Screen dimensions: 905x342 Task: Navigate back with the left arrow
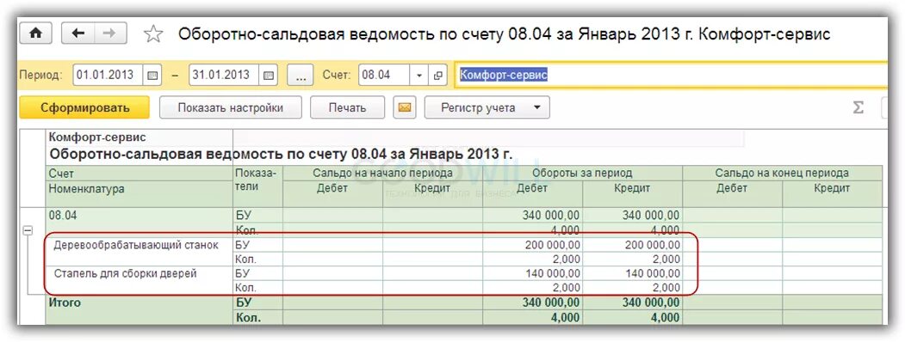coord(78,34)
